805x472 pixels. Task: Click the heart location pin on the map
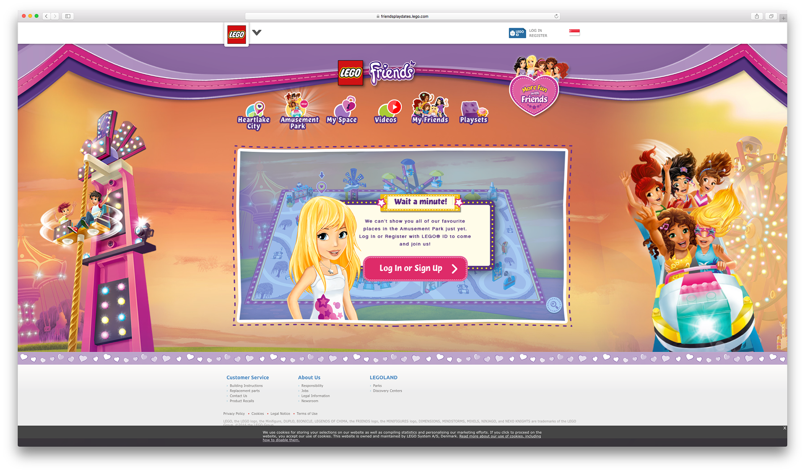point(321,187)
